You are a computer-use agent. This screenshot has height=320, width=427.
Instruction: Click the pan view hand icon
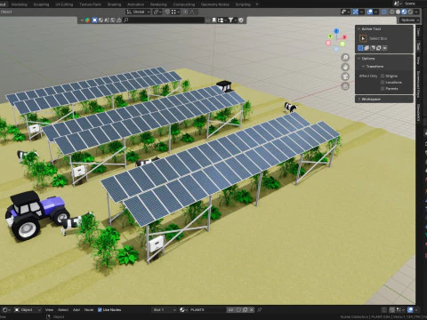point(345,67)
